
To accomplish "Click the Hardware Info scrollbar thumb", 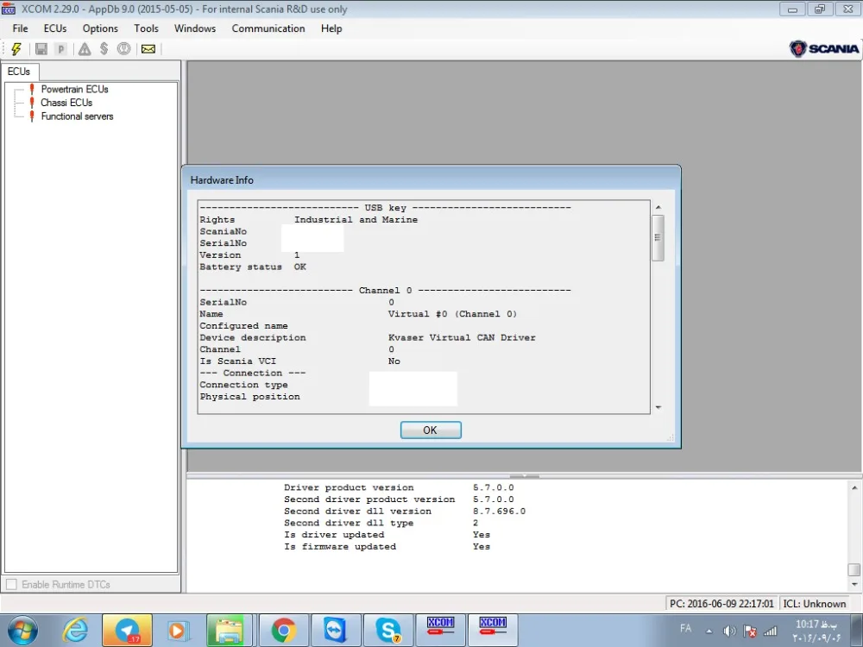I will click(658, 238).
